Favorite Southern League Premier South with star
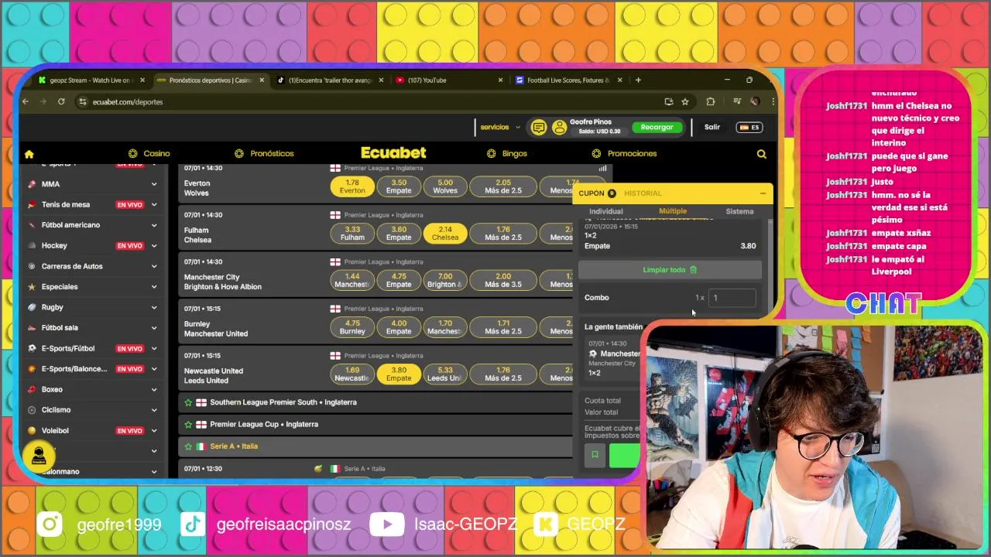991x557 pixels. pos(188,402)
